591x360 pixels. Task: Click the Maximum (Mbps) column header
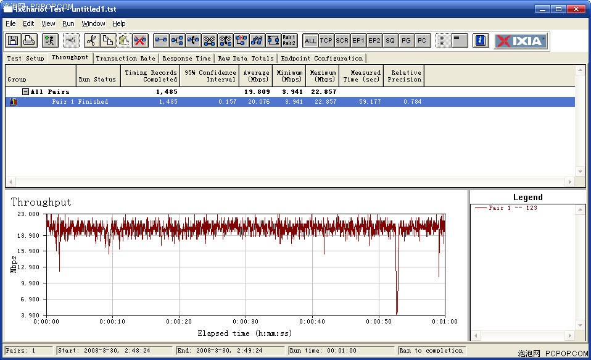click(323, 76)
